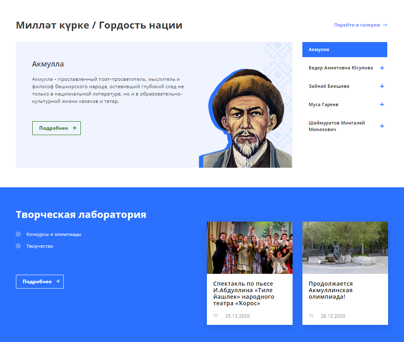Screen dimensions: 404x342
Task: Click the theater group photo thumbnail
Action: click(x=250, y=248)
